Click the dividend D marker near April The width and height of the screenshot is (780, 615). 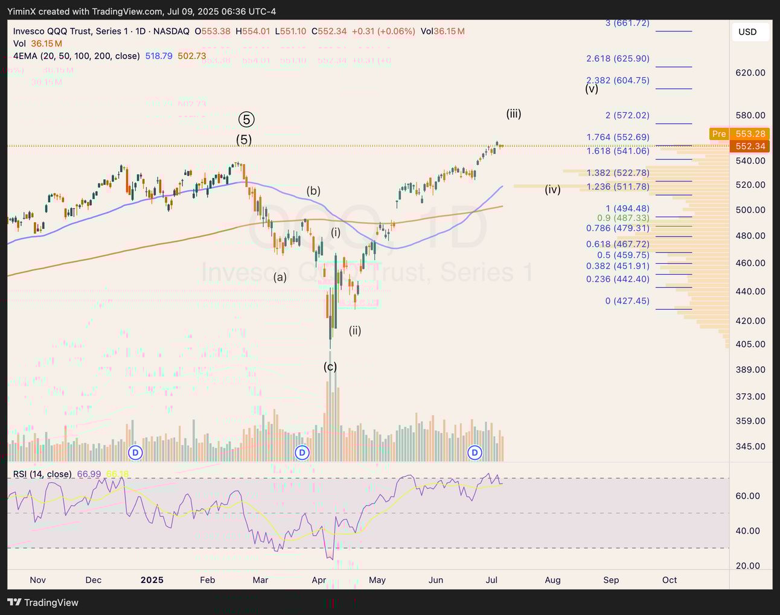[x=302, y=452]
